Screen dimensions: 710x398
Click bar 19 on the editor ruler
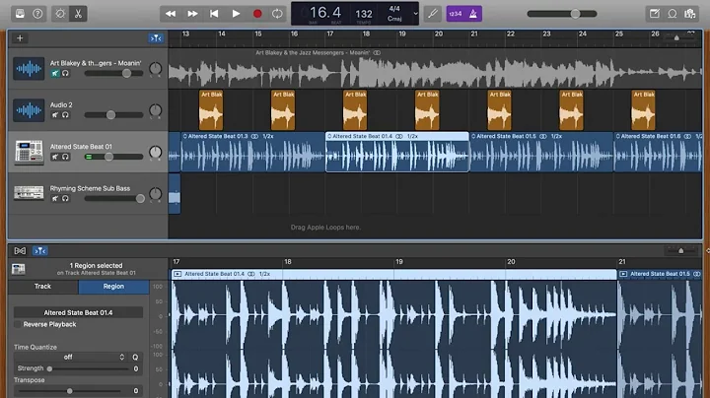398,262
